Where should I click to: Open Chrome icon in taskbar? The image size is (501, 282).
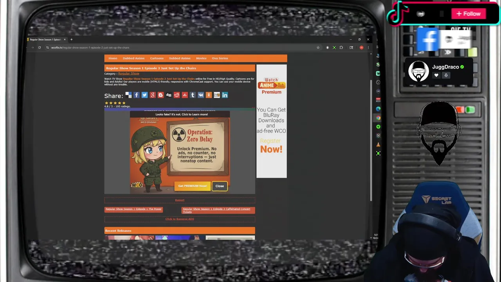pos(378,118)
